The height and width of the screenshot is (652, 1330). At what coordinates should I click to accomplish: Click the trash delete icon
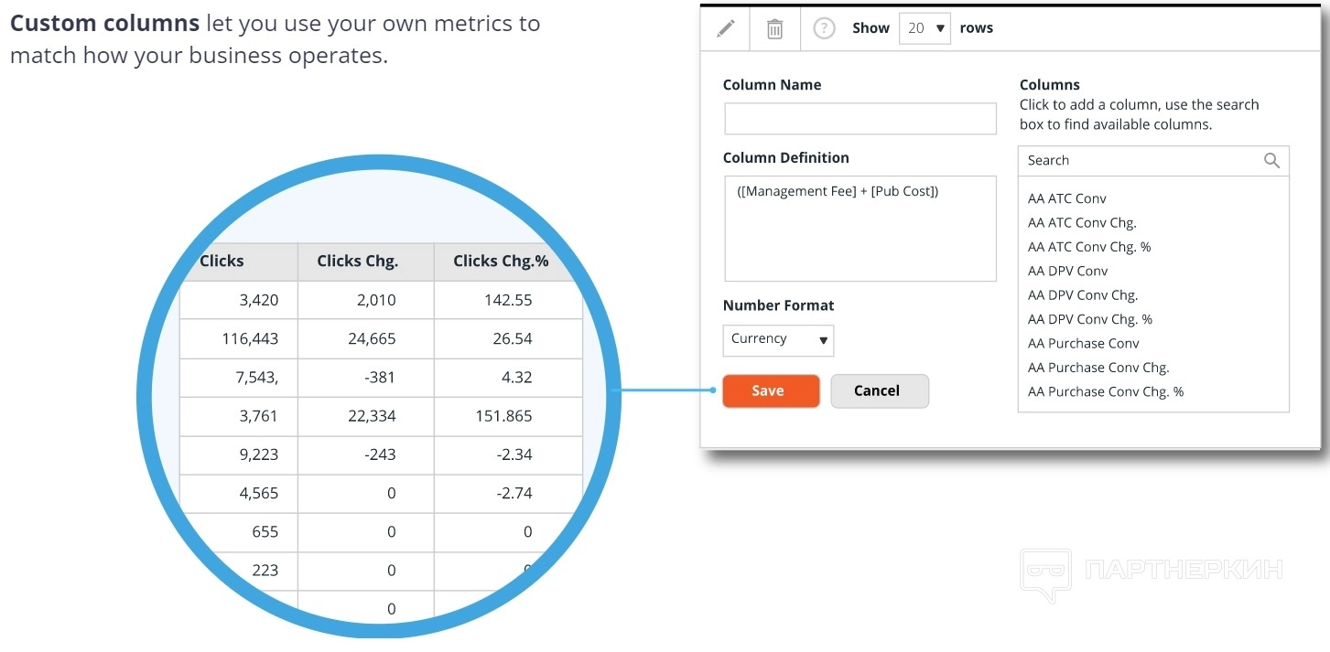774,28
